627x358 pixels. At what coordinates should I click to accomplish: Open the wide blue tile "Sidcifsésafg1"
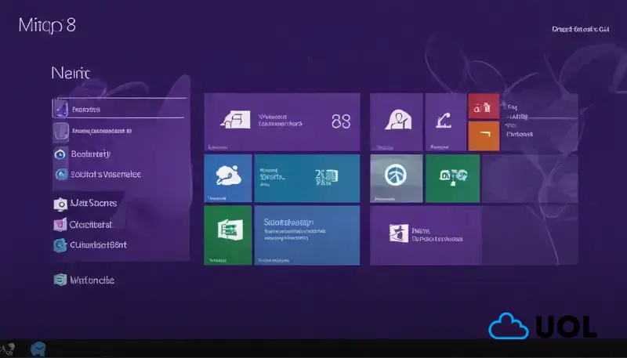[307, 235]
